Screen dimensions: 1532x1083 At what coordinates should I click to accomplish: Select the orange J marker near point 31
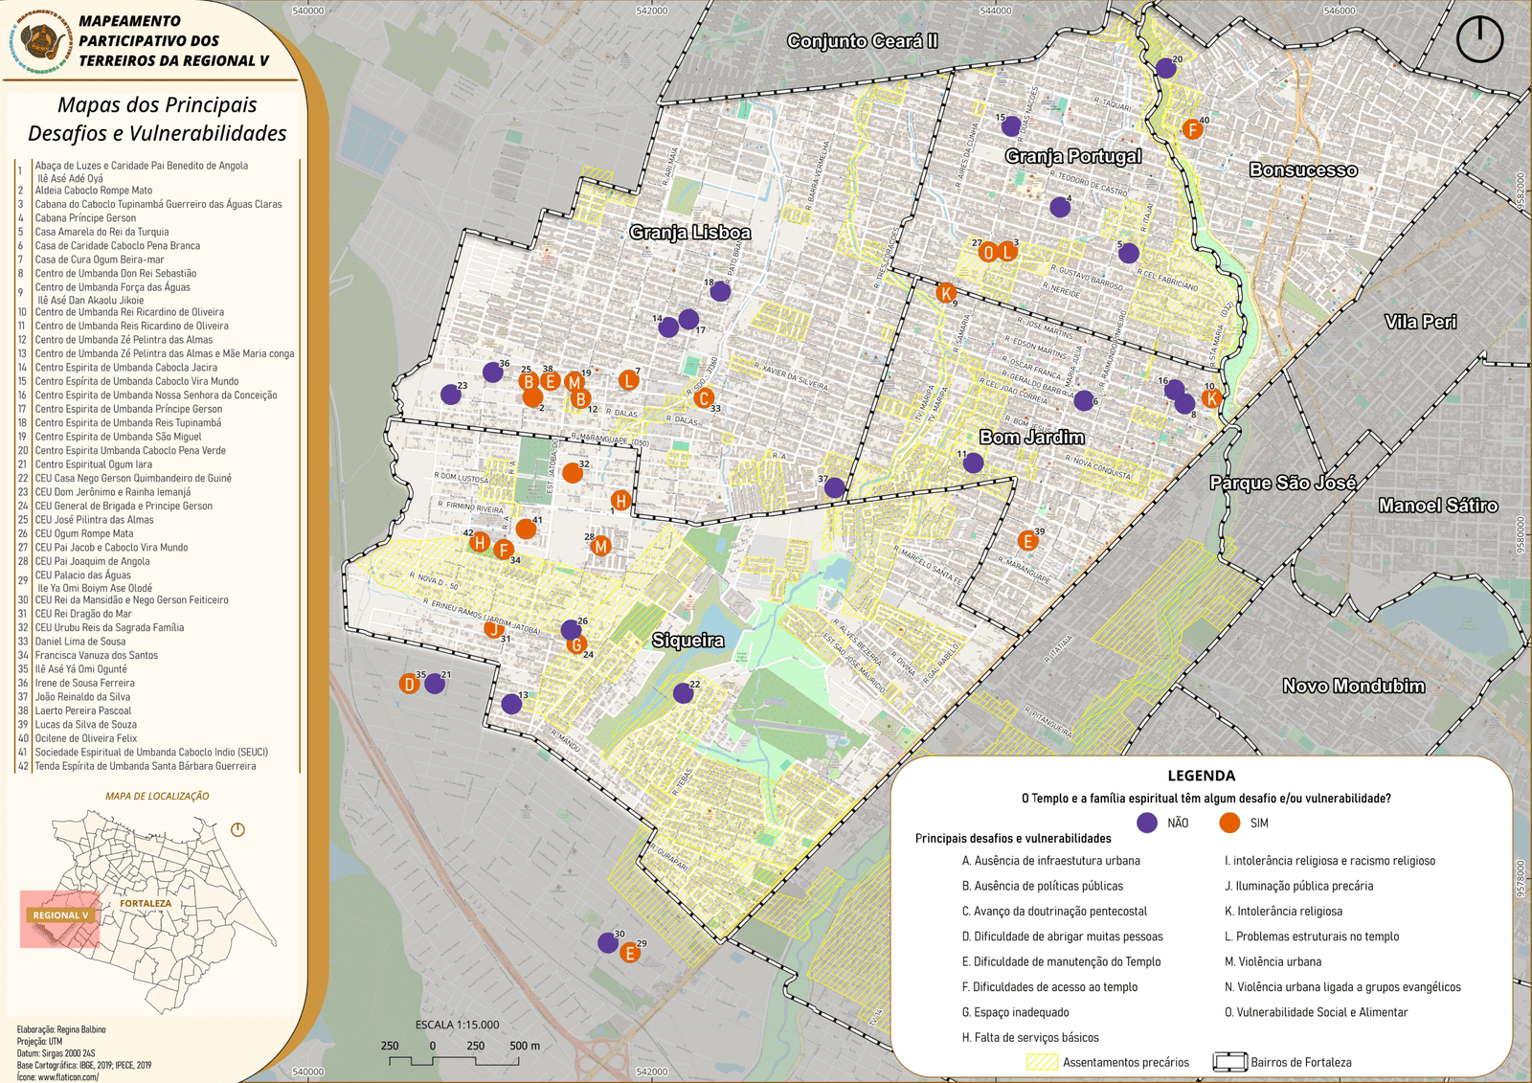pos(493,629)
